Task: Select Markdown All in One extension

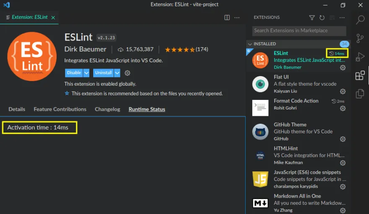Action: pos(299,203)
